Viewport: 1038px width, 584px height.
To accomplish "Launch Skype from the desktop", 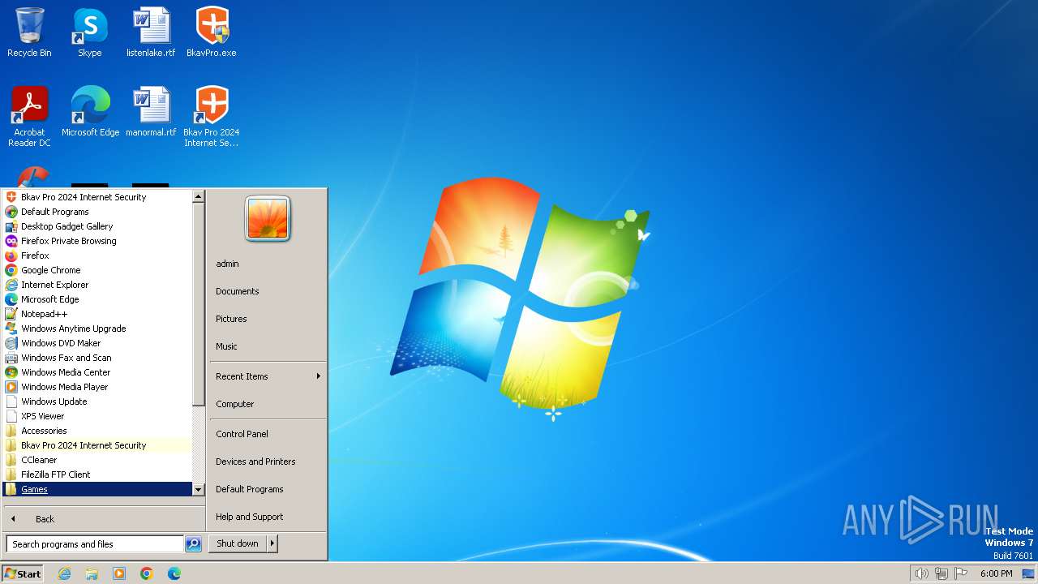I will click(x=89, y=32).
